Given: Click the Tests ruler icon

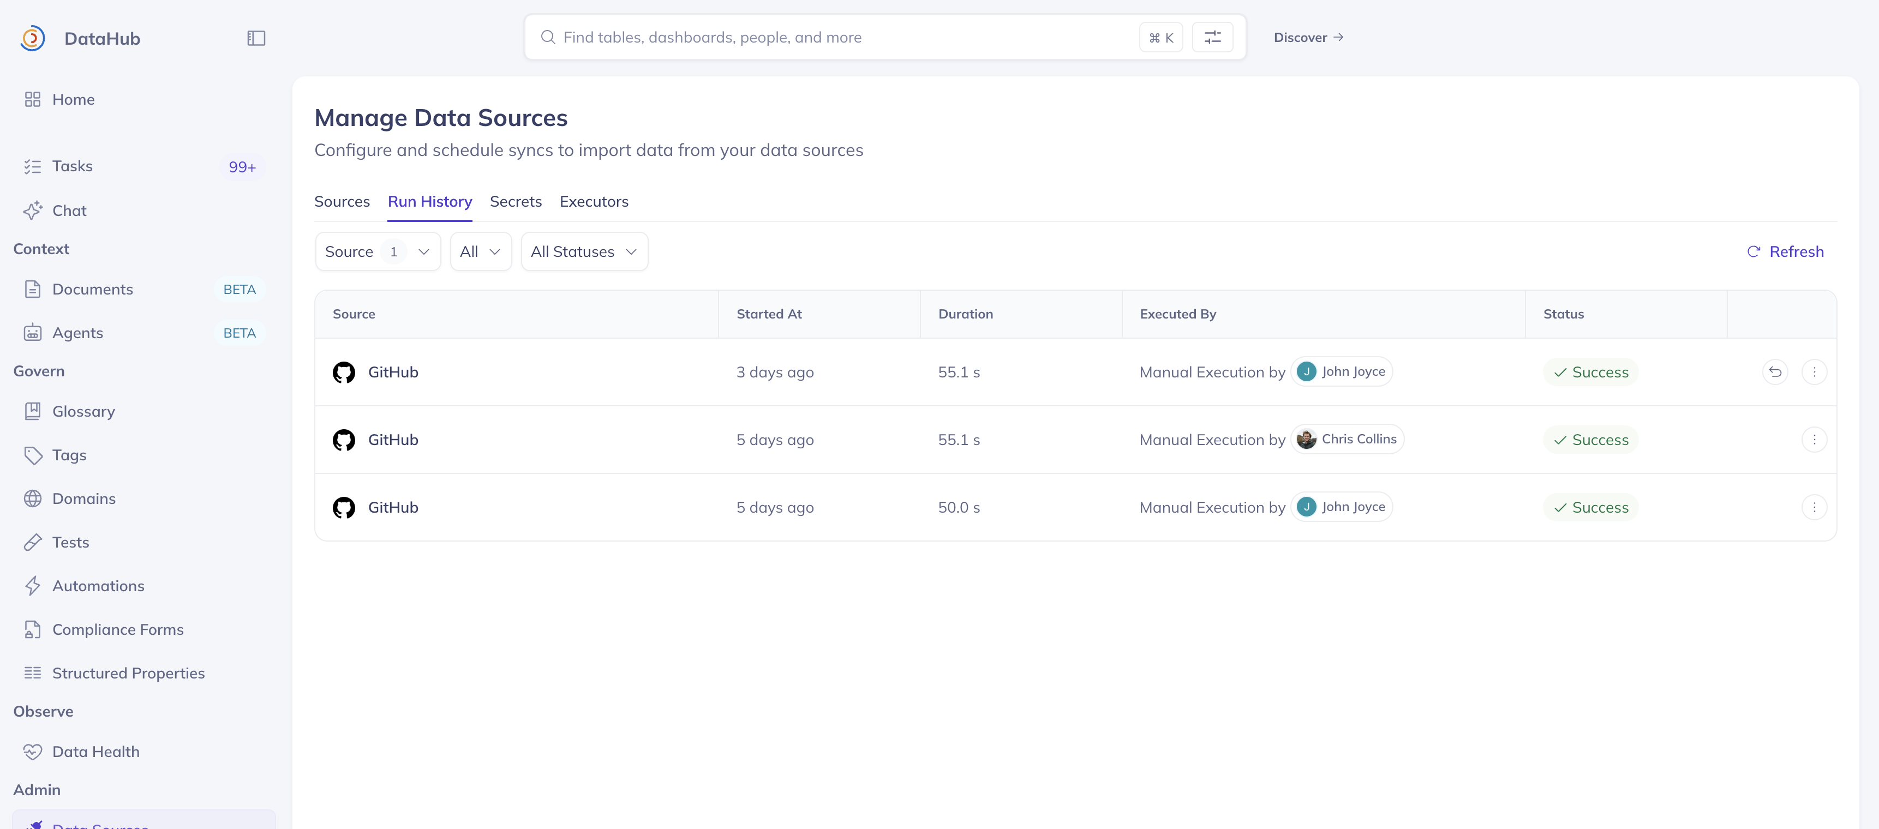Looking at the screenshot, I should (33, 543).
